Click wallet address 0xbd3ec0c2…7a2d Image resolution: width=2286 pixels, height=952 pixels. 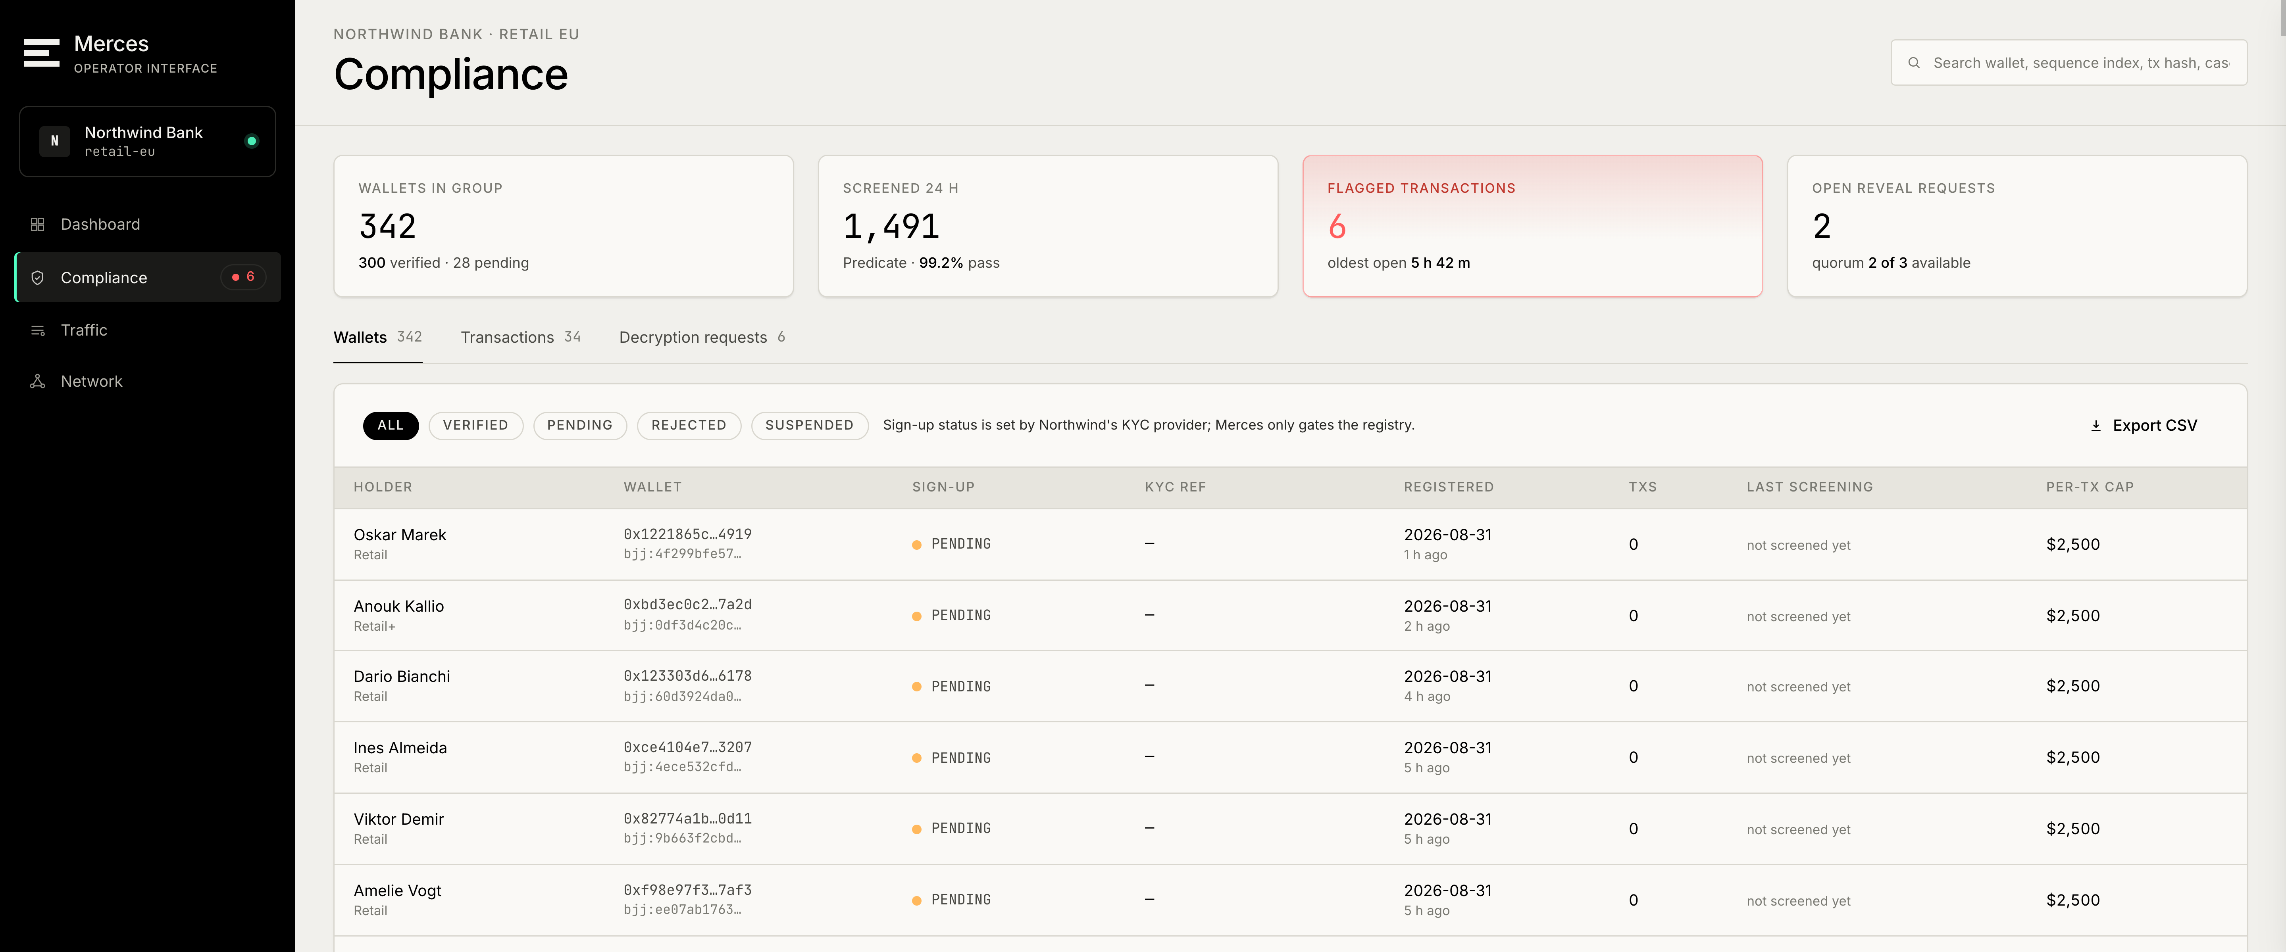688,605
